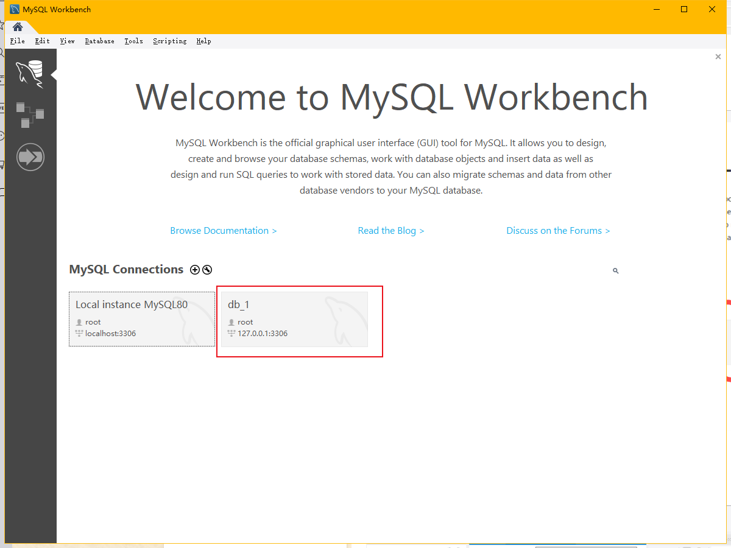This screenshot has width=731, height=548.
Task: Open the Models sidebar icon
Action: pos(30,115)
